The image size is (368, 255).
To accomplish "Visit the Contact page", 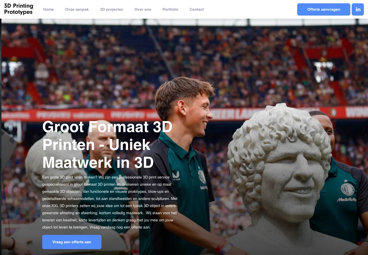I will coord(197,9).
